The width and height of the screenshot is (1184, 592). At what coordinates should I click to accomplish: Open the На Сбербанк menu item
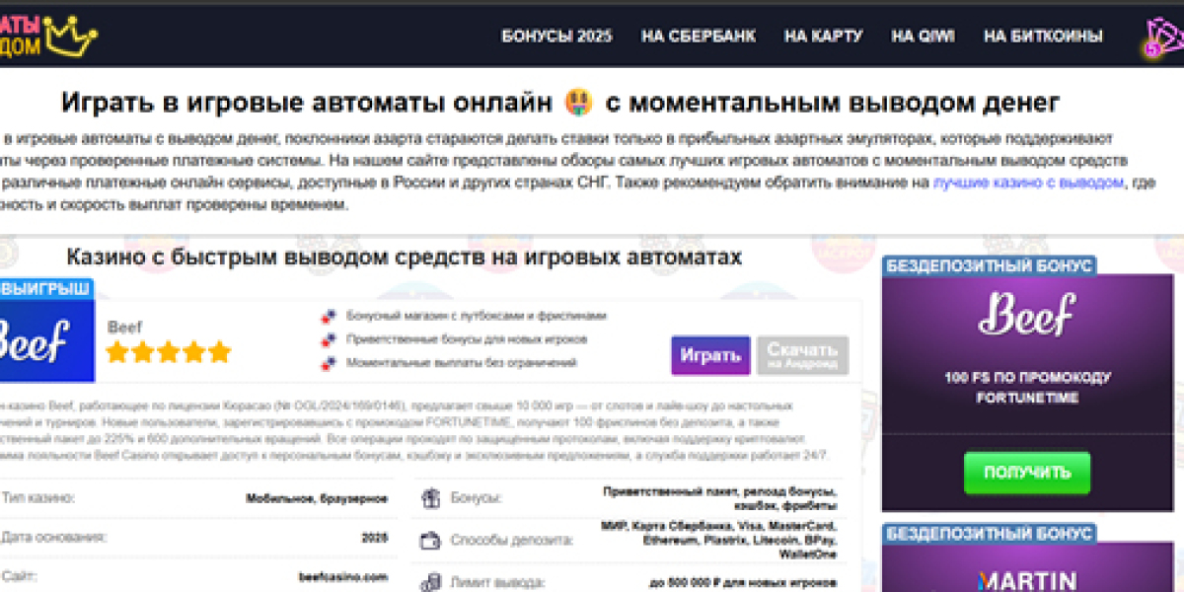[699, 37]
